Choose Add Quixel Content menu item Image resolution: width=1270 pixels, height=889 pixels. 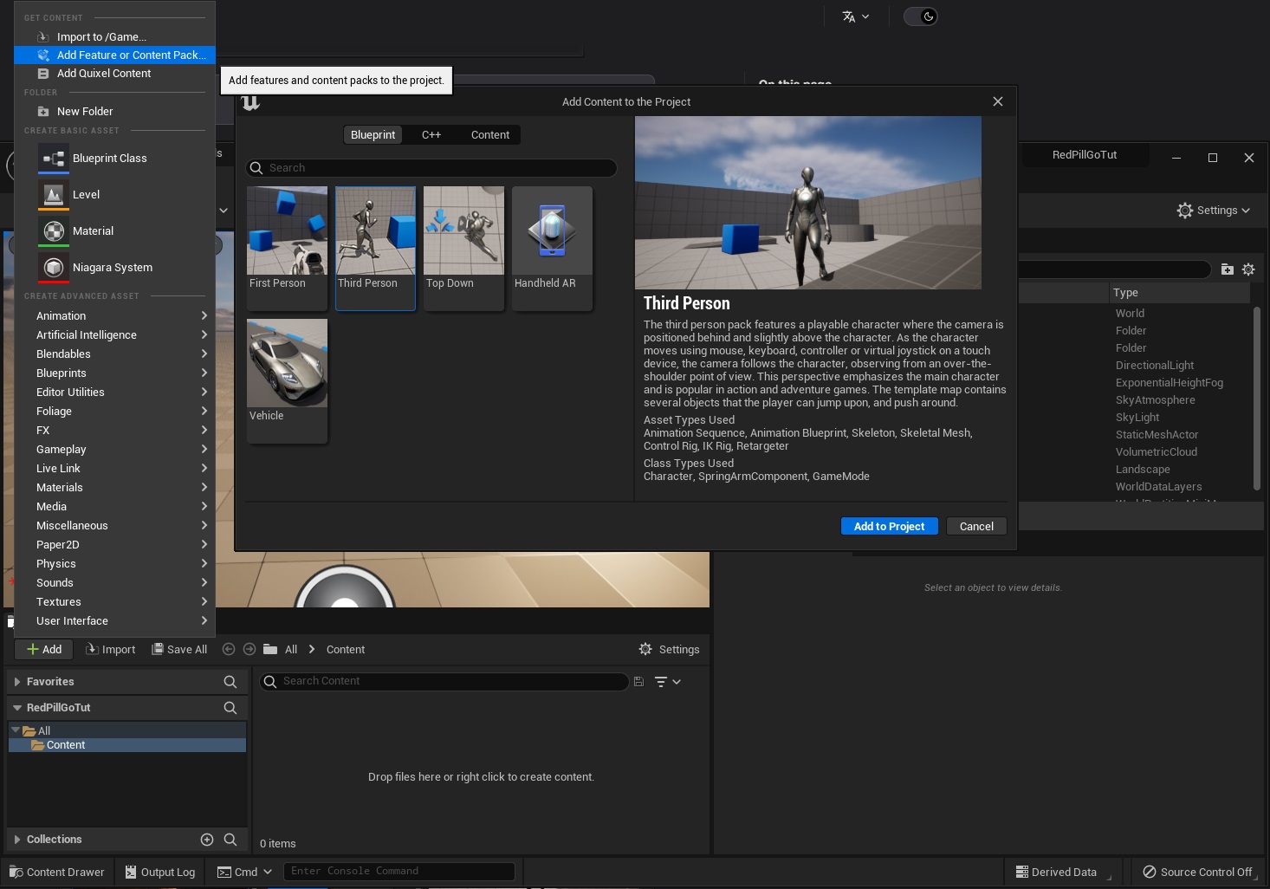(104, 74)
